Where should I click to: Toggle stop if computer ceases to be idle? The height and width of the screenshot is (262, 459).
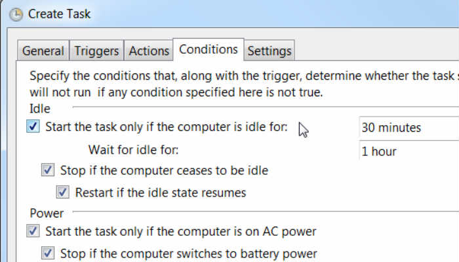tap(48, 170)
